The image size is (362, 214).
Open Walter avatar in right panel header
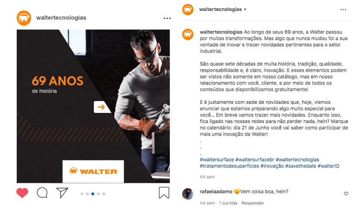tap(188, 10)
